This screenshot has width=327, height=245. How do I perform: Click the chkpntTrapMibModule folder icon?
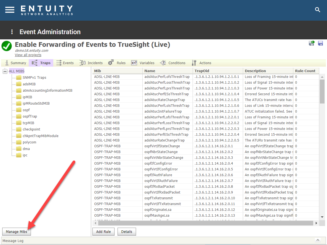tap(19, 136)
